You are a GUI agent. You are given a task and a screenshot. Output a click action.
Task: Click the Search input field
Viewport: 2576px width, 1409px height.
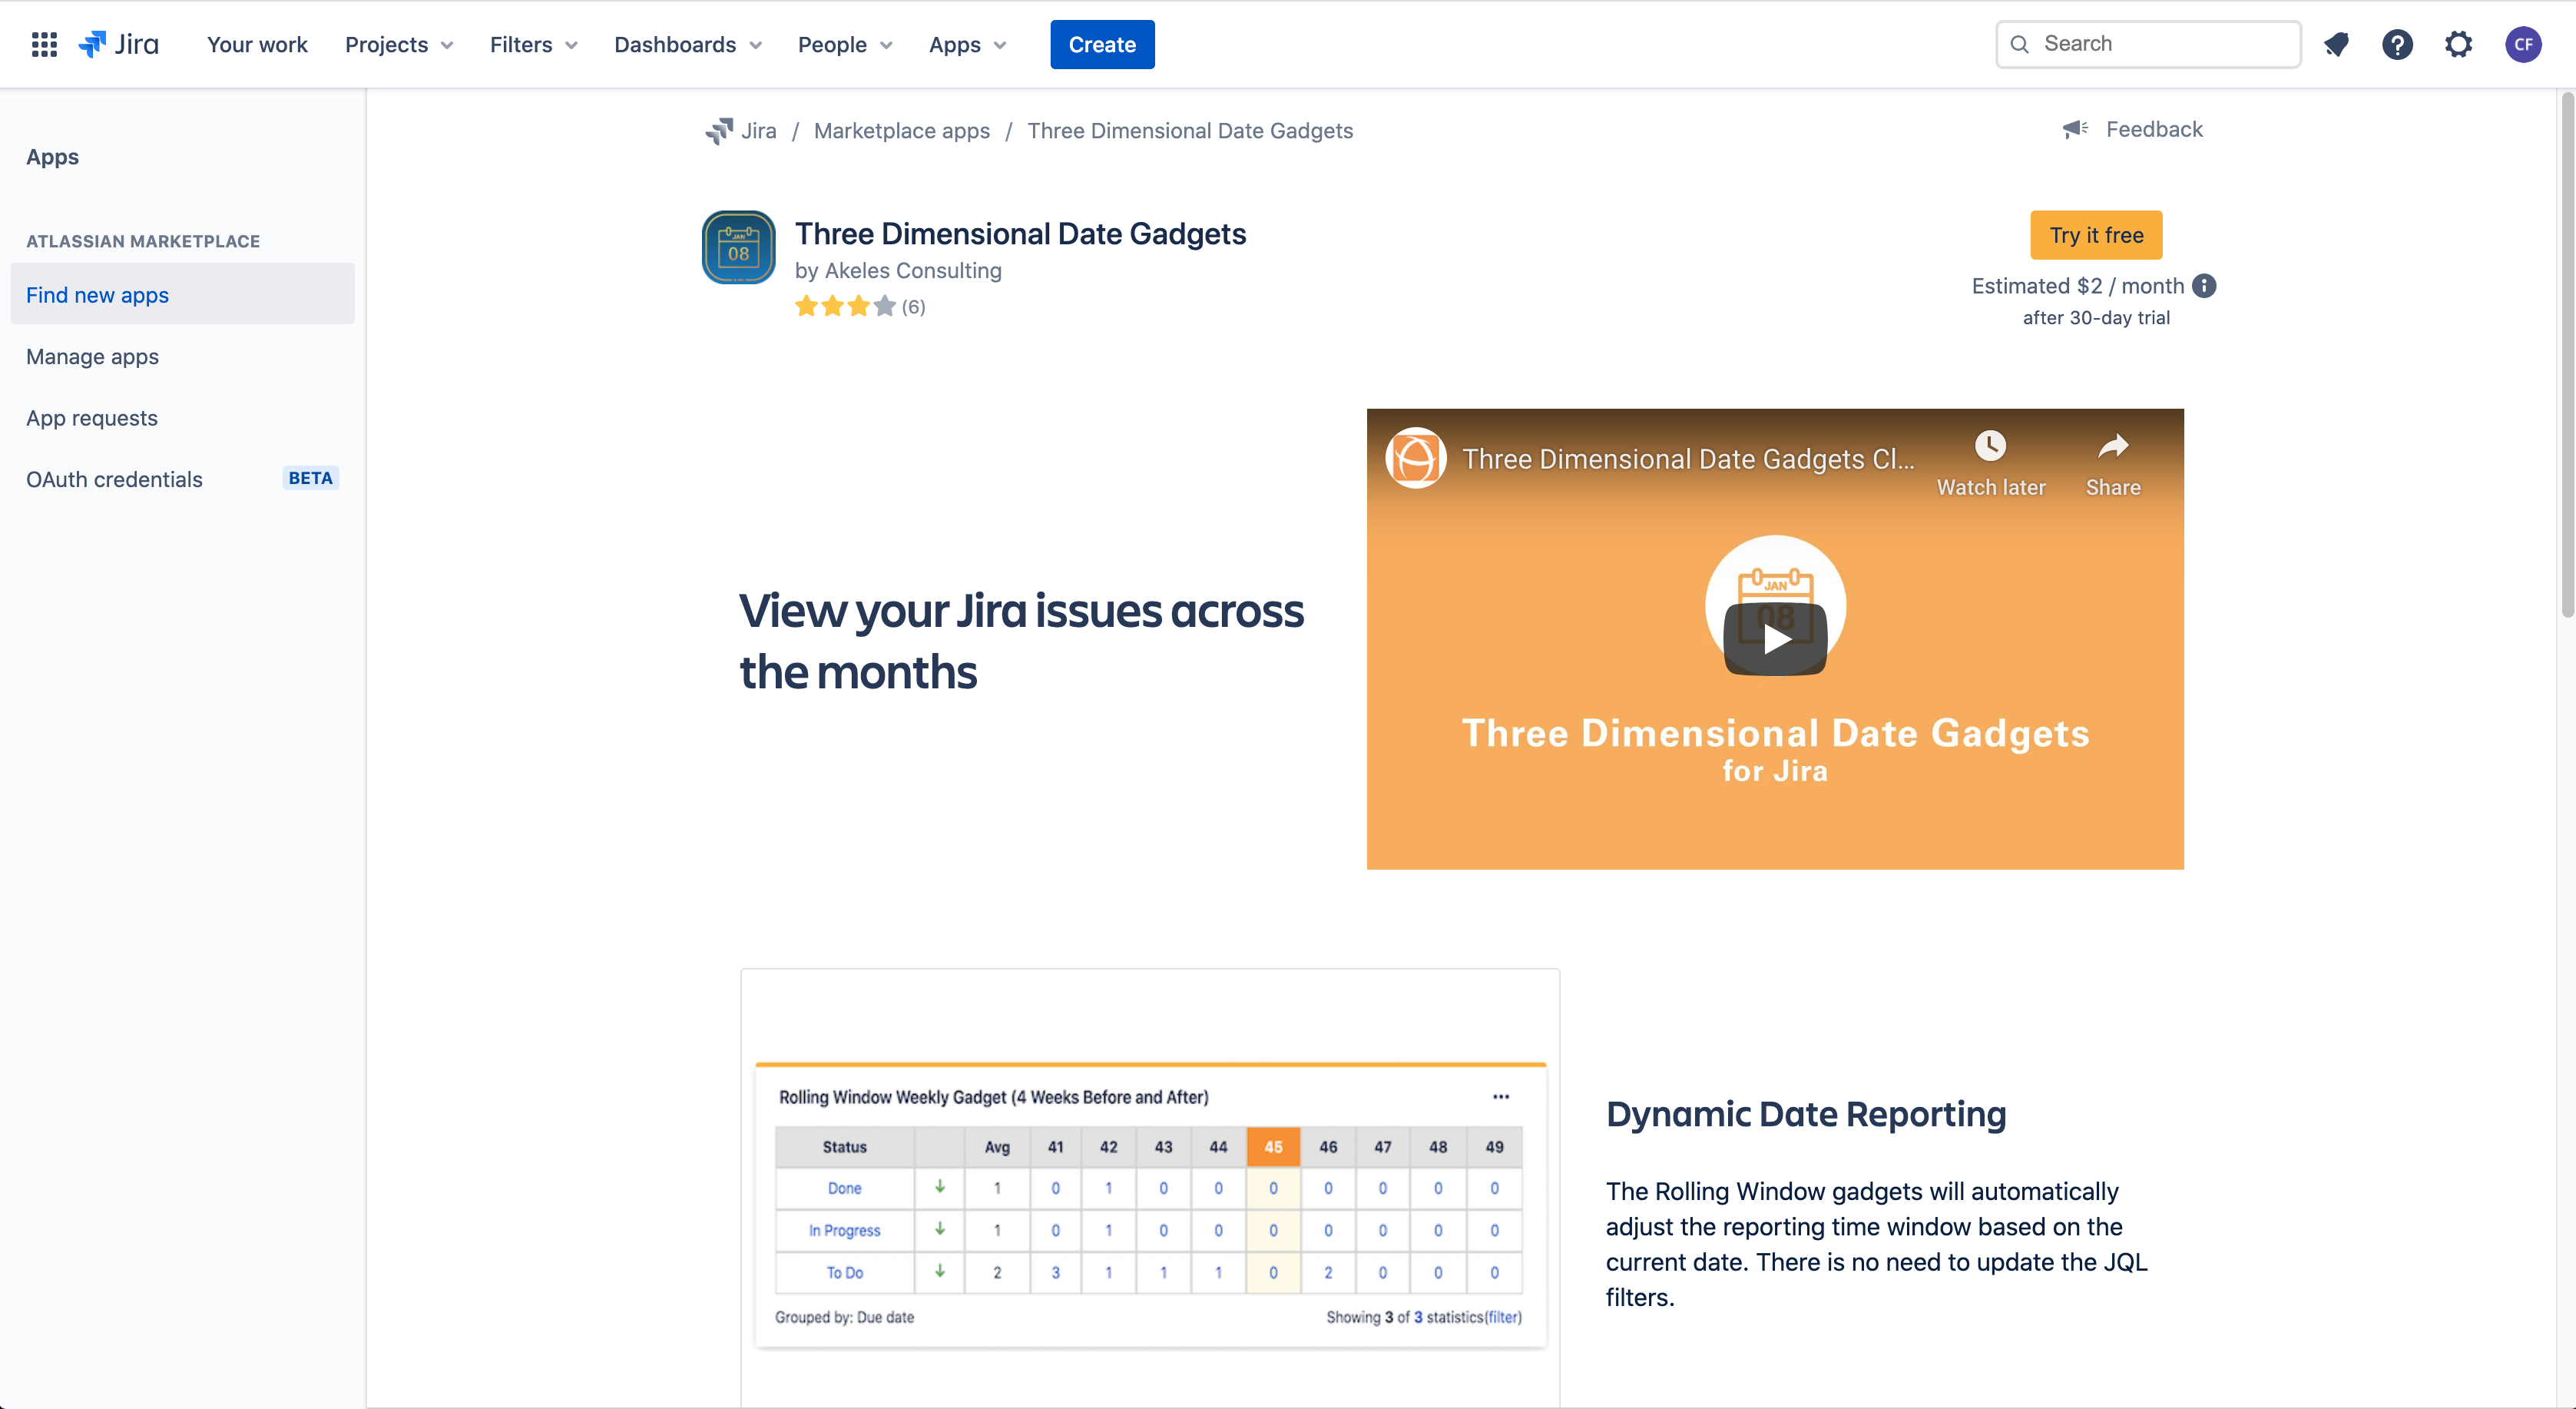tap(2160, 44)
